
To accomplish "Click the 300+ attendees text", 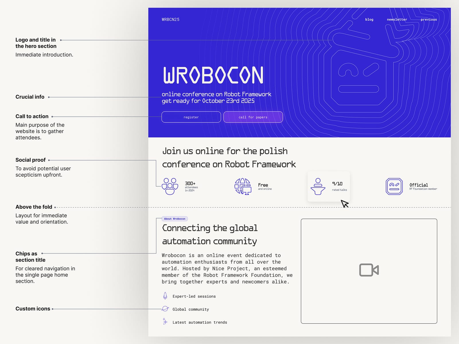I will tap(191, 186).
